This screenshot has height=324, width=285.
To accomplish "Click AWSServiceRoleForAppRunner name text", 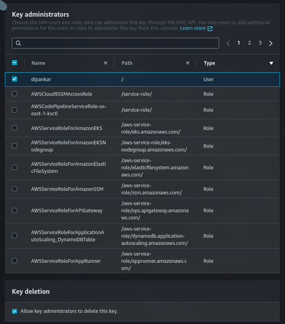I will click(66, 261).
